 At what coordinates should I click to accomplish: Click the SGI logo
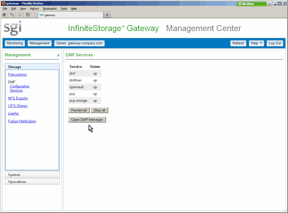coord(13,28)
